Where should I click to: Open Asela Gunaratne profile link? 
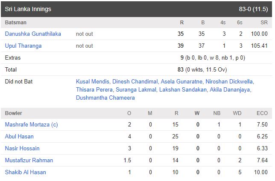tap(181, 81)
